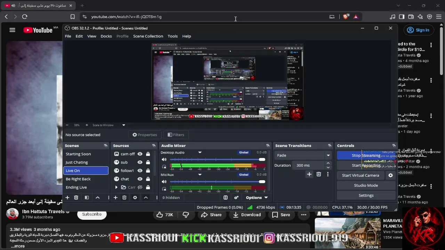Add a new scene with the plus icon
The image size is (445, 250).
(x=67, y=198)
